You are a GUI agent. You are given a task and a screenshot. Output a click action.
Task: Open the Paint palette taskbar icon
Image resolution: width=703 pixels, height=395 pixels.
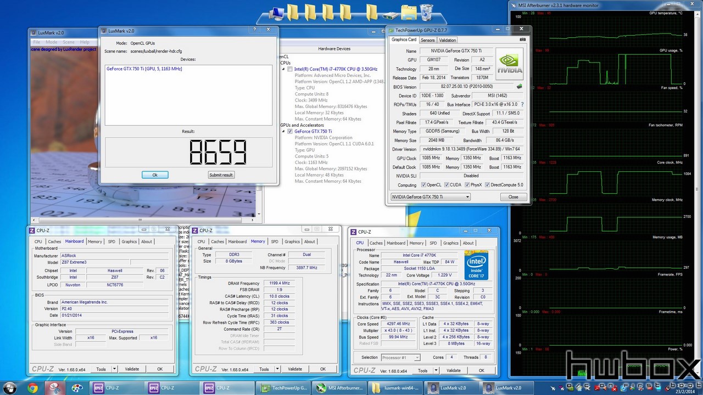click(77, 388)
